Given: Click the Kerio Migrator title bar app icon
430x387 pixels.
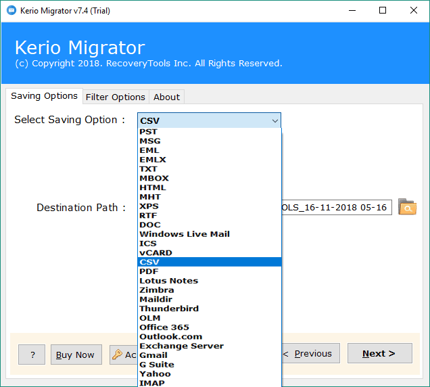Looking at the screenshot, I should [x=11, y=10].
